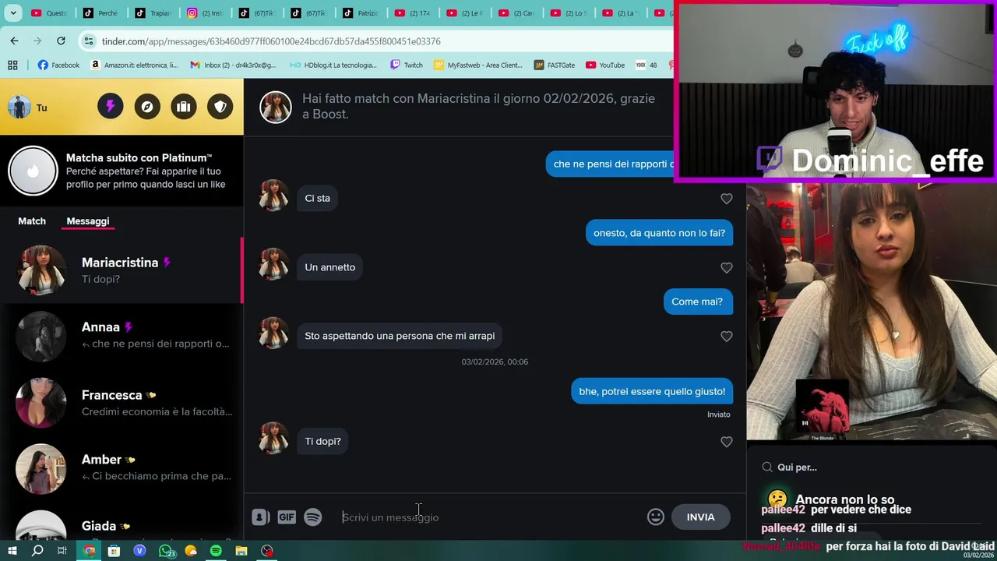Open the MyFastweb bookmark
This screenshot has height=561, width=997.
(478, 65)
